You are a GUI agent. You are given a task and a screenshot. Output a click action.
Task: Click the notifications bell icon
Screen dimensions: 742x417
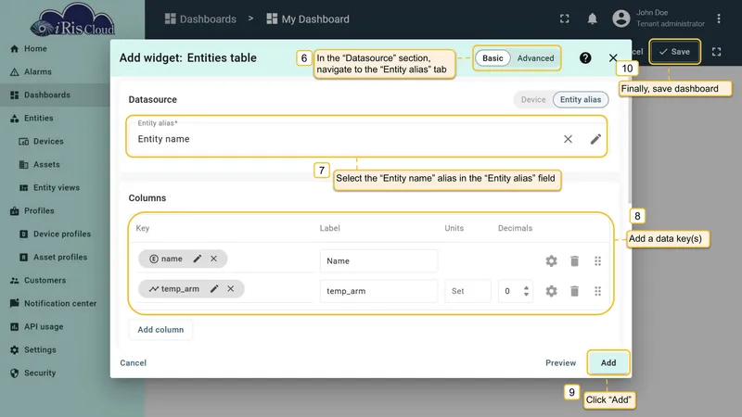coord(592,19)
